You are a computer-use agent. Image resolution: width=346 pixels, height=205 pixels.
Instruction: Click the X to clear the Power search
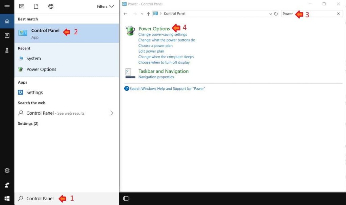tap(338, 14)
